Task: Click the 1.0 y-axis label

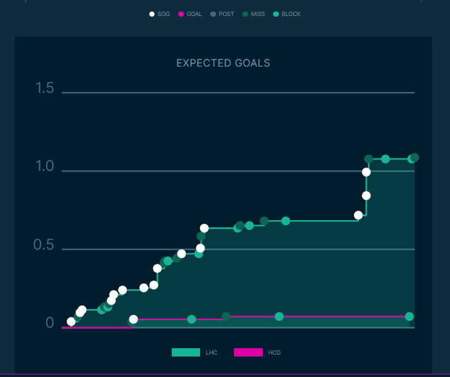Action: click(45, 166)
